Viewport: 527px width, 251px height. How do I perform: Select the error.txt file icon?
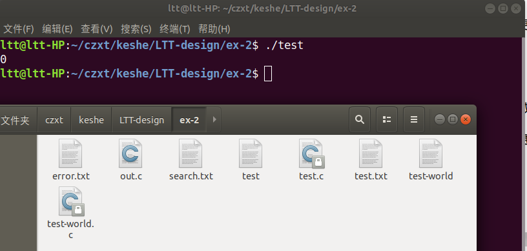click(70, 154)
